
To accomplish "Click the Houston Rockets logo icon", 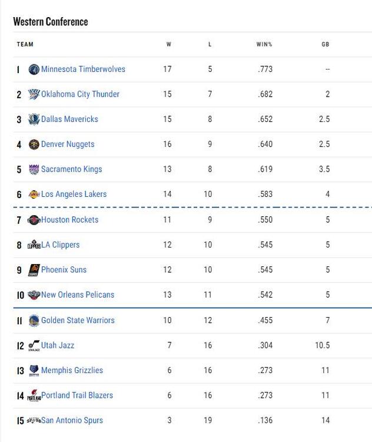I will click(x=34, y=220).
